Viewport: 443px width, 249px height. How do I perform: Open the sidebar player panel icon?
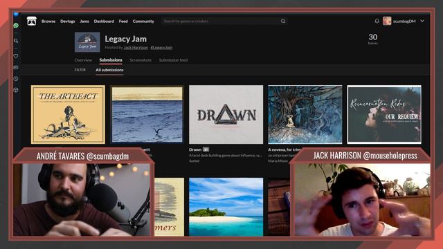pyautogui.click(x=16, y=68)
